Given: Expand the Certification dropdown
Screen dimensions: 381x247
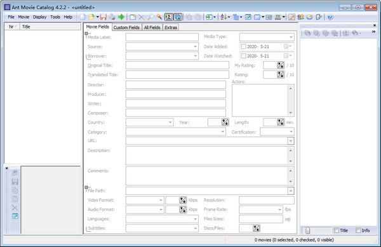Looking at the screenshot, I should click(291, 131).
